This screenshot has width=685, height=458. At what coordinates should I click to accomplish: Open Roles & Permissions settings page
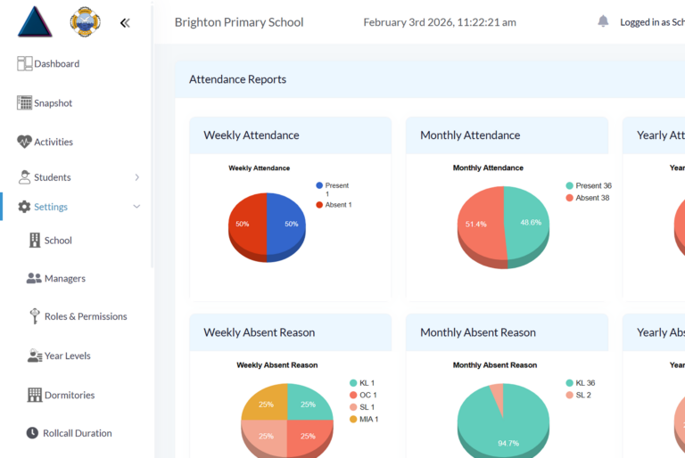(85, 316)
